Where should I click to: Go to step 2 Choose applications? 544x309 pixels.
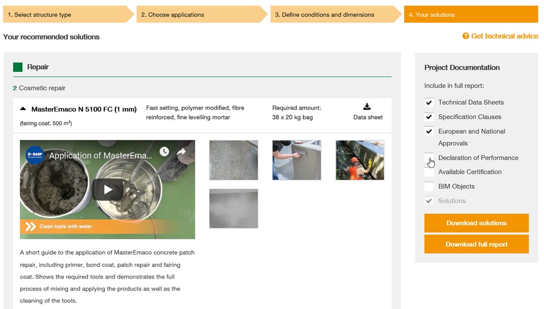(202, 15)
